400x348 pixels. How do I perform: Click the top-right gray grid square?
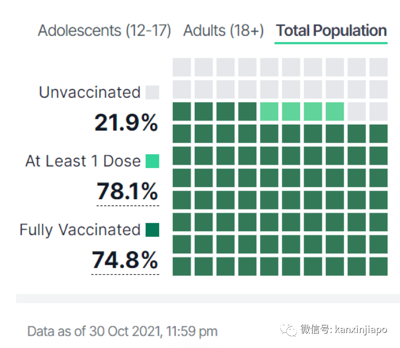378,67
